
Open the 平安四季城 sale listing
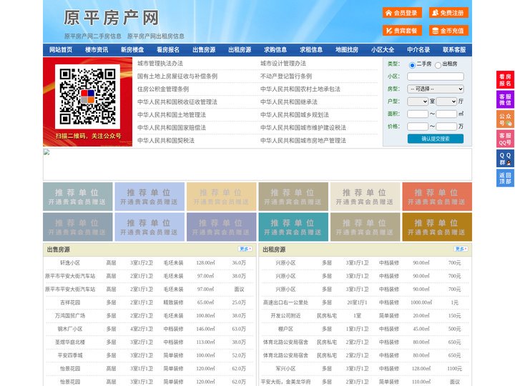(x=70, y=355)
